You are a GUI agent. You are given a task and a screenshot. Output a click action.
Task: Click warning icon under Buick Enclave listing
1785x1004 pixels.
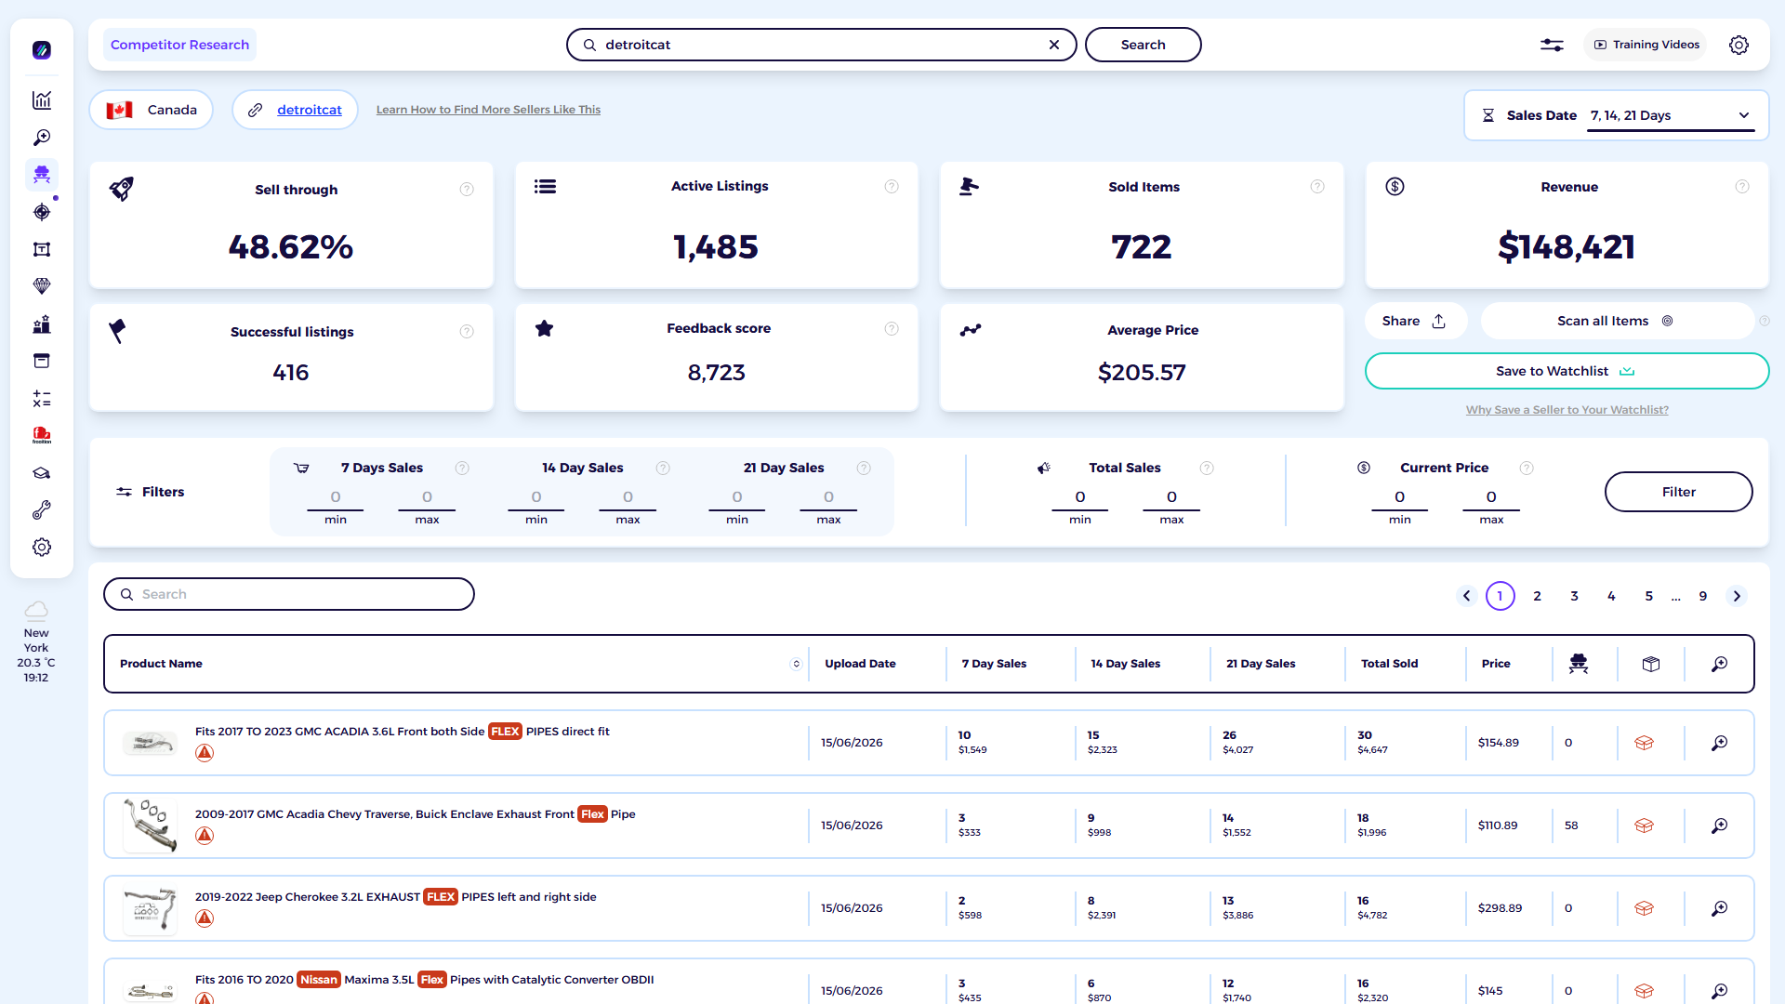tap(205, 836)
